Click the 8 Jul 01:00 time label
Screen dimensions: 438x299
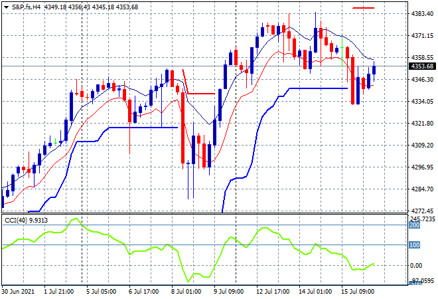(x=186, y=292)
